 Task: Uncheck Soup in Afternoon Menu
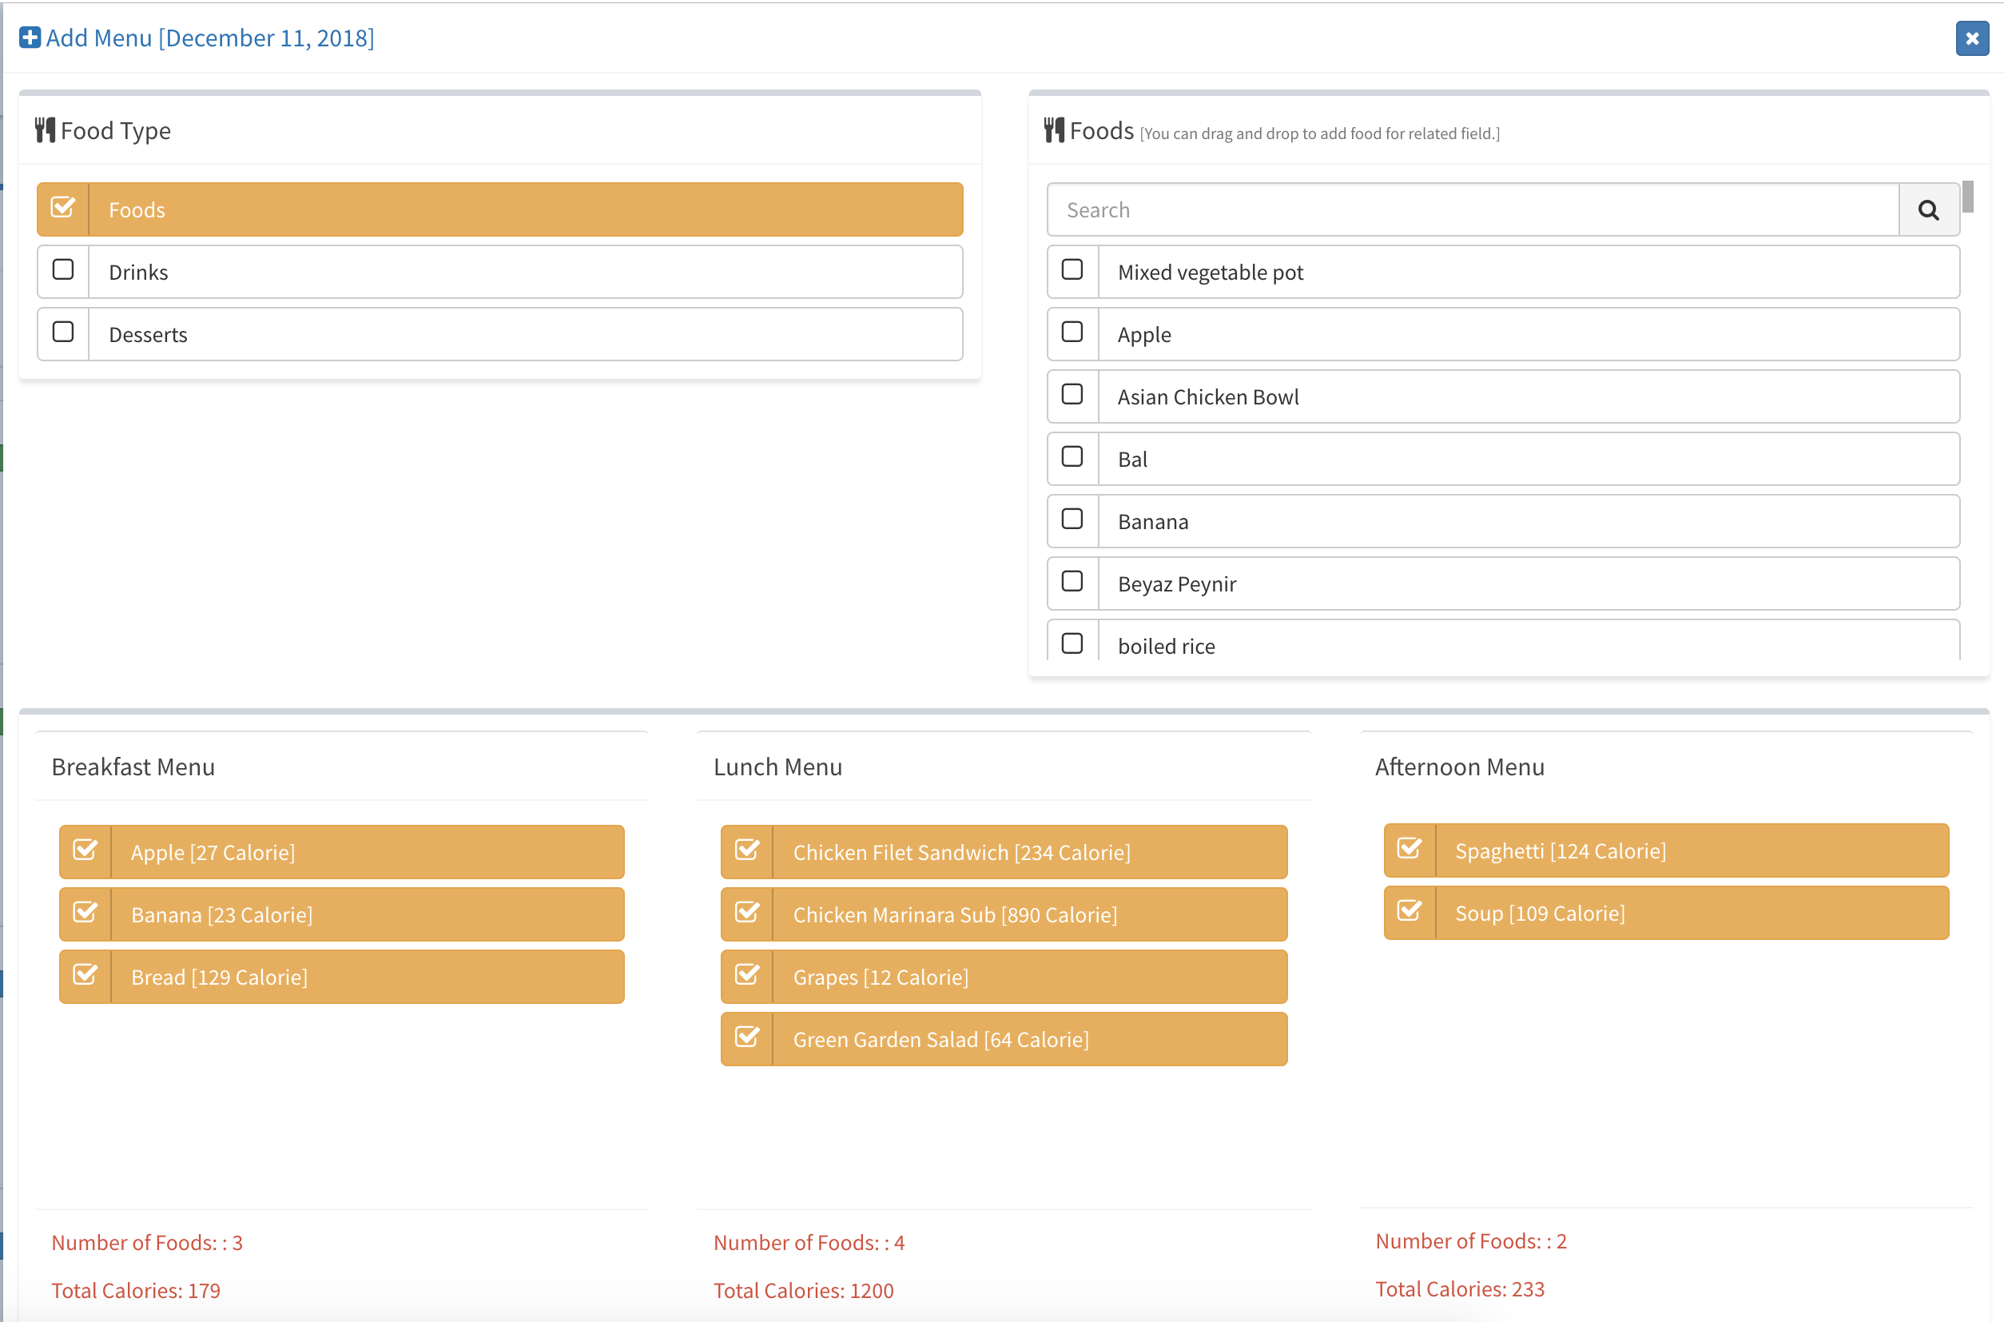[x=1409, y=911]
